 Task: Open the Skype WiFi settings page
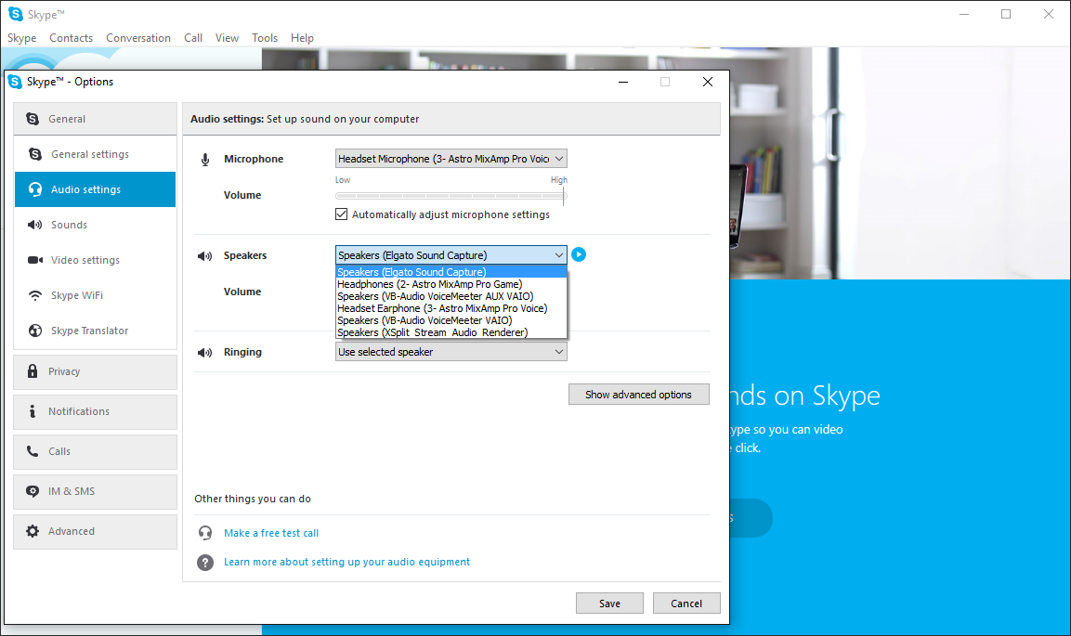coord(95,295)
